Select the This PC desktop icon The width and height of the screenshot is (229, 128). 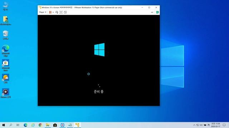6,6
